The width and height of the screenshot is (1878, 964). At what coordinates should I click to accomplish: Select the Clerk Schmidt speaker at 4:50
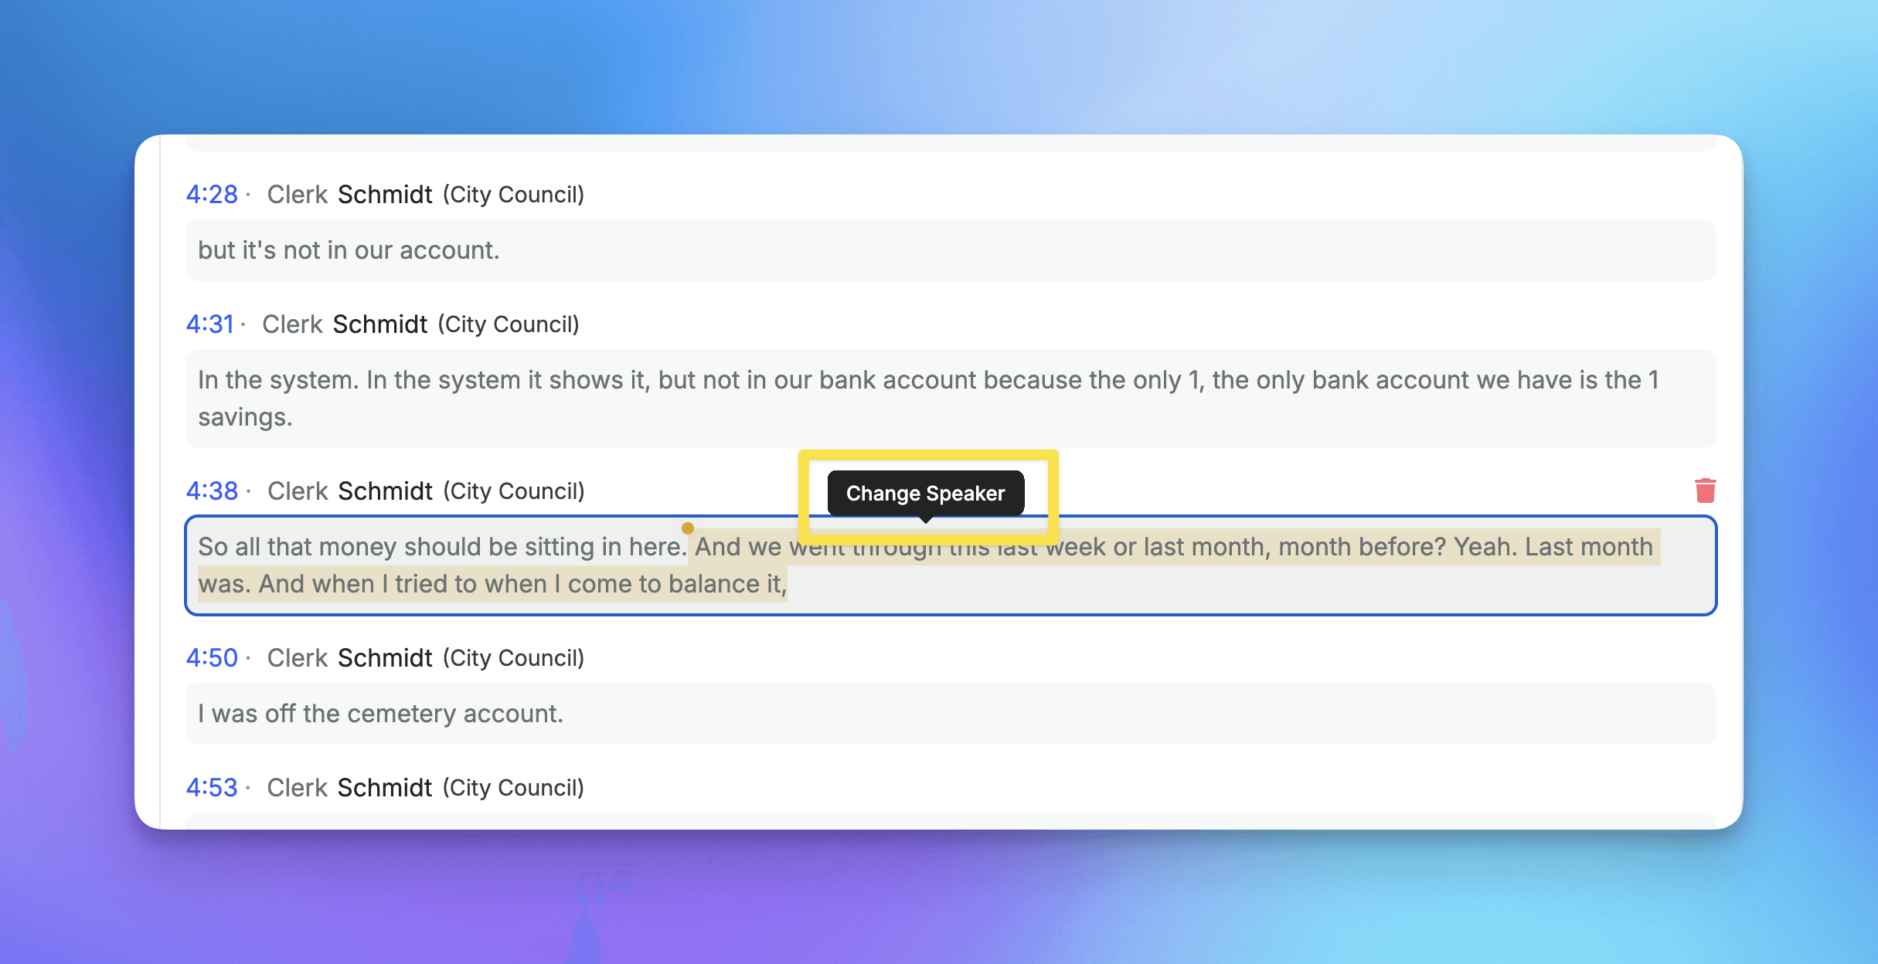[x=349, y=657]
